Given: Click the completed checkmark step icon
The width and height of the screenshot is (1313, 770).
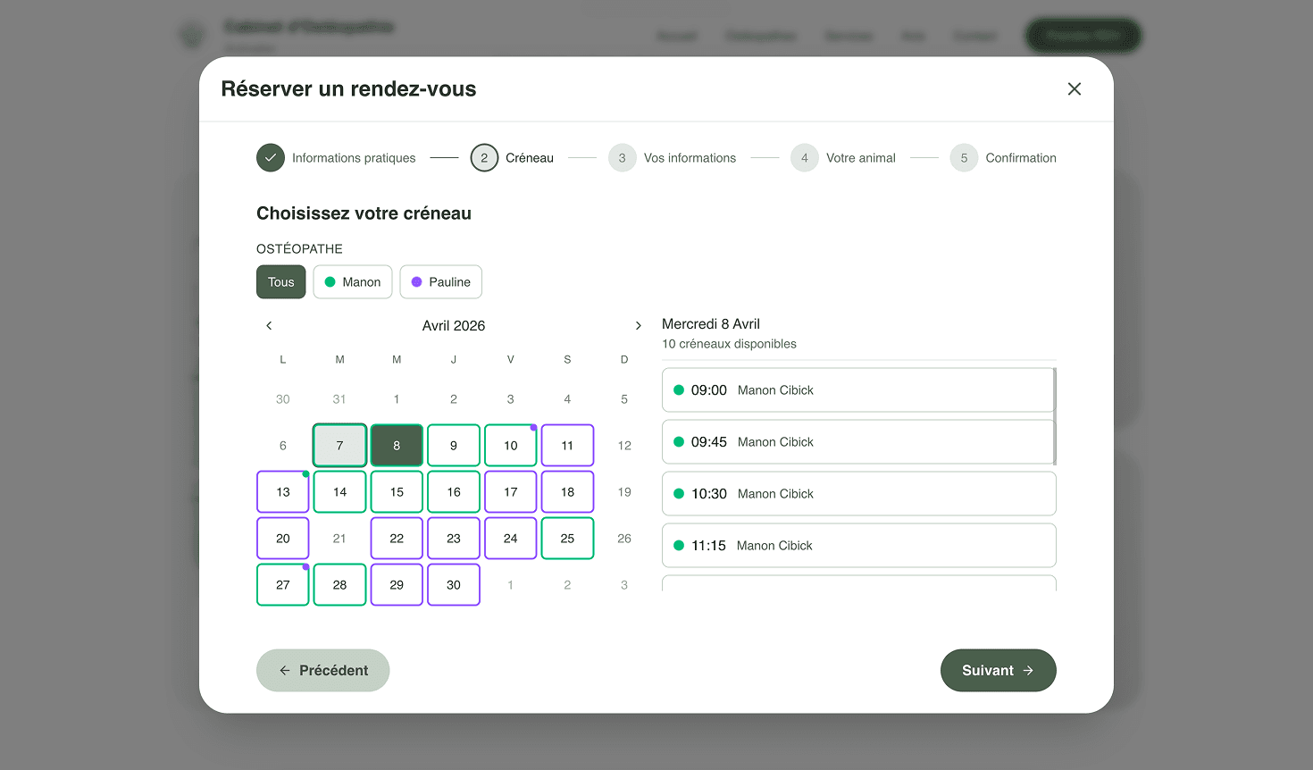Looking at the screenshot, I should [271, 158].
